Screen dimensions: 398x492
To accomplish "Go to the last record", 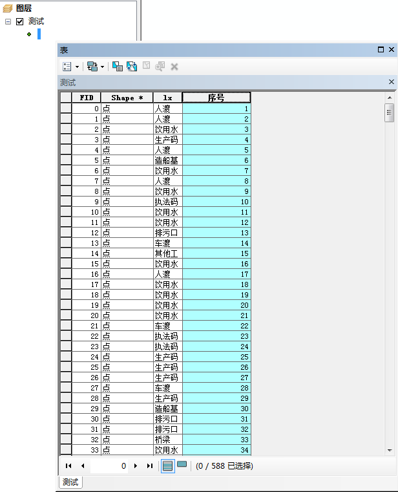I will coord(150,466).
